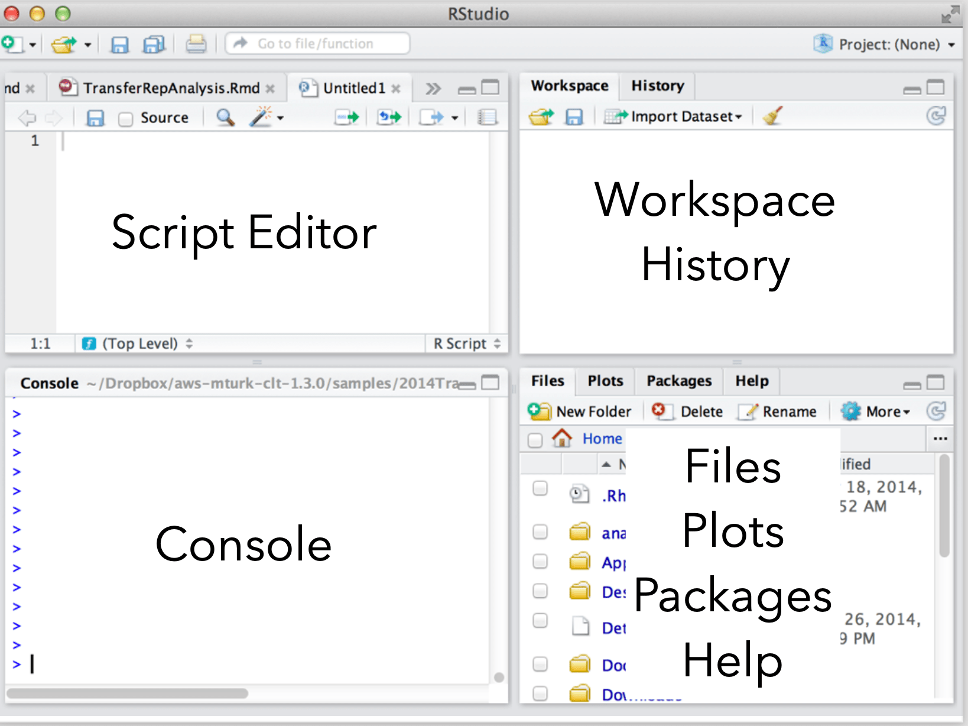Open the Project: (None) menu

[x=885, y=44]
